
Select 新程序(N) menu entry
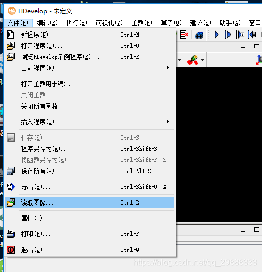pos(89,35)
